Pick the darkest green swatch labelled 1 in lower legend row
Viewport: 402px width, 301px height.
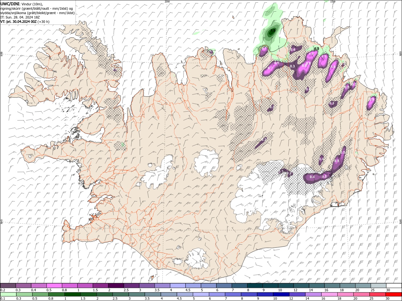[72, 294]
